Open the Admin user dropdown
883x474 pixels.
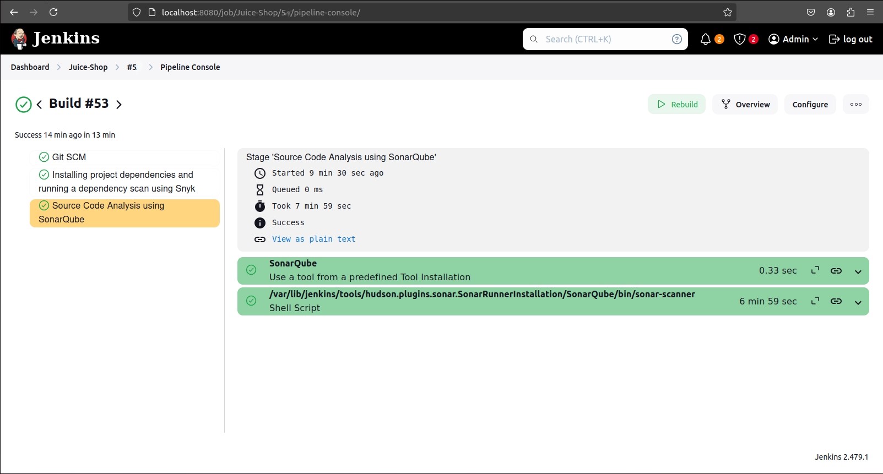[793, 39]
